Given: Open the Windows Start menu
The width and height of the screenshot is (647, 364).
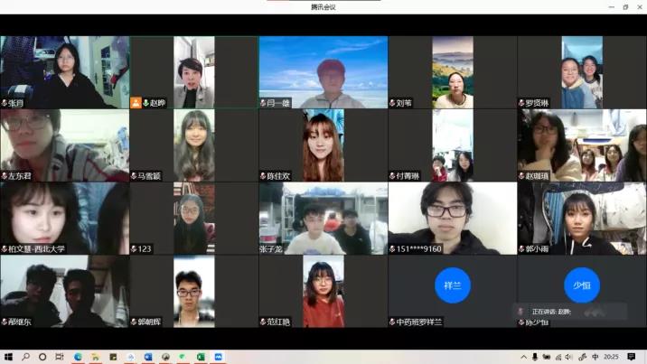Looking at the screenshot, I should click(8, 357).
